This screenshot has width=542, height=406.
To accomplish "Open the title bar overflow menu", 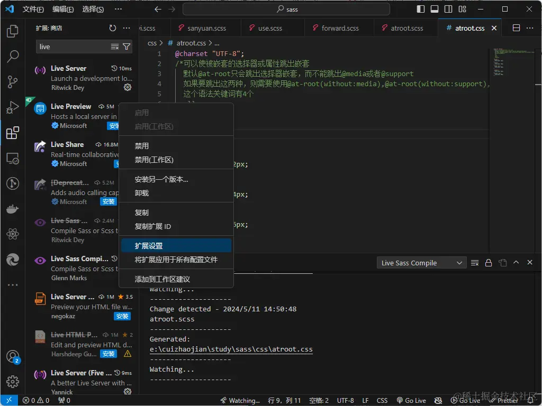I will (x=118, y=10).
